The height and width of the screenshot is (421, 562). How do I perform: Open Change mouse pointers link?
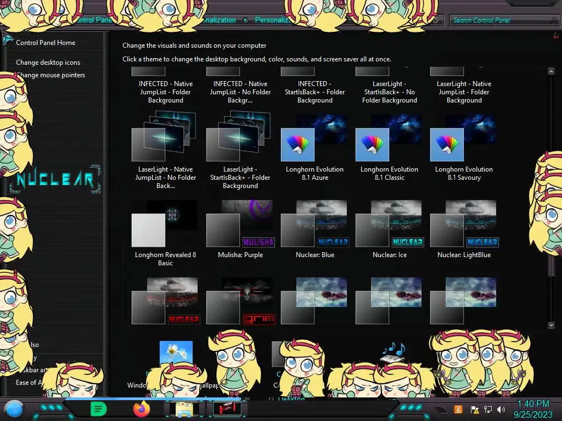(50, 75)
